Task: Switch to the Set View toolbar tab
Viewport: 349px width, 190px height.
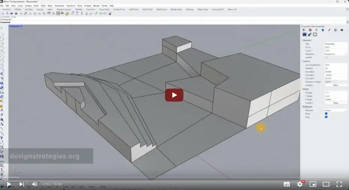Action: pos(29,9)
